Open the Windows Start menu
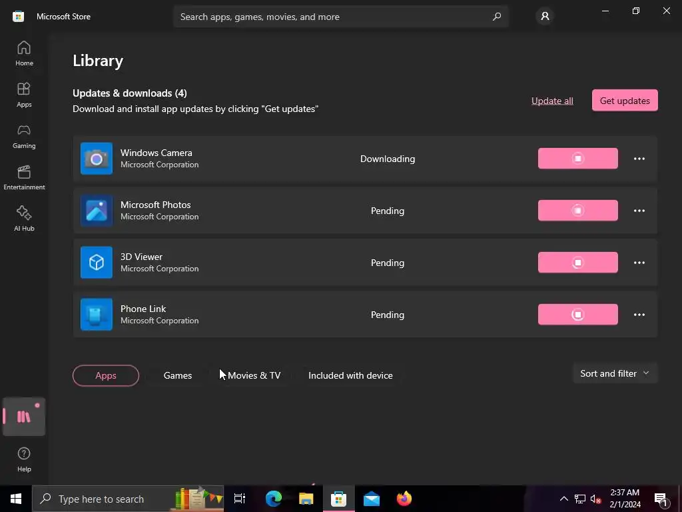Image resolution: width=682 pixels, height=512 pixels. [16, 499]
